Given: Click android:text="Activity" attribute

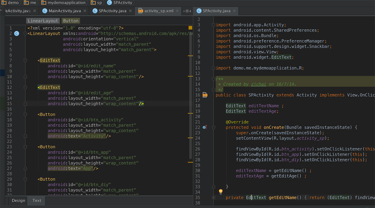Looking at the screenshot, I should click(77, 136).
